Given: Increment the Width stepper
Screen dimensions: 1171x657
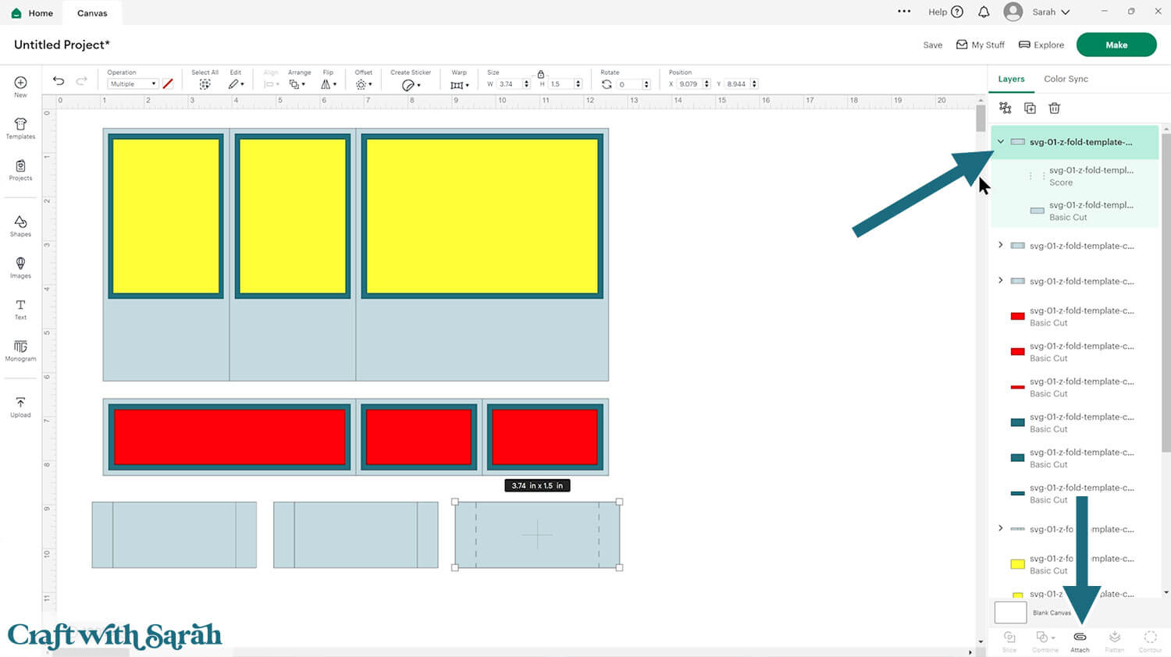Looking at the screenshot, I should pos(527,82).
